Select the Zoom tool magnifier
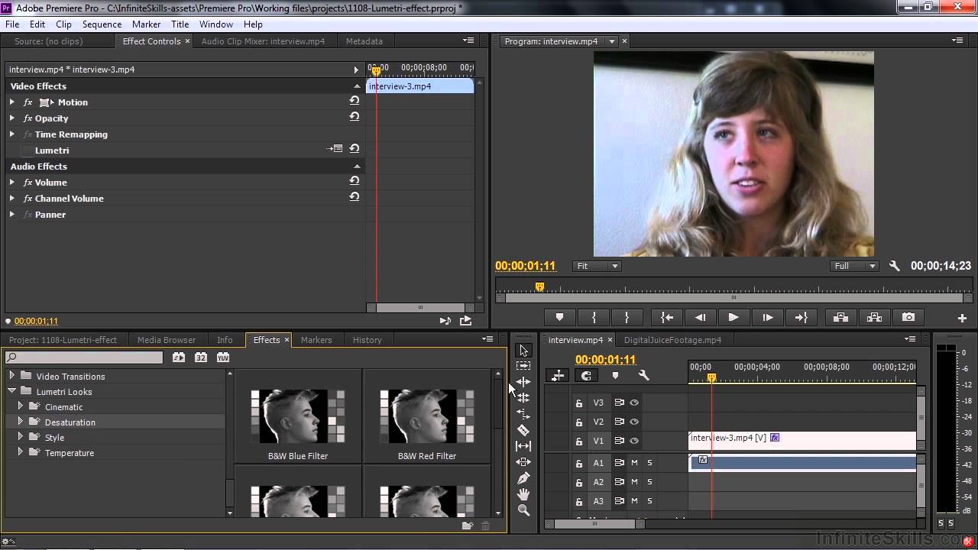 click(x=523, y=510)
